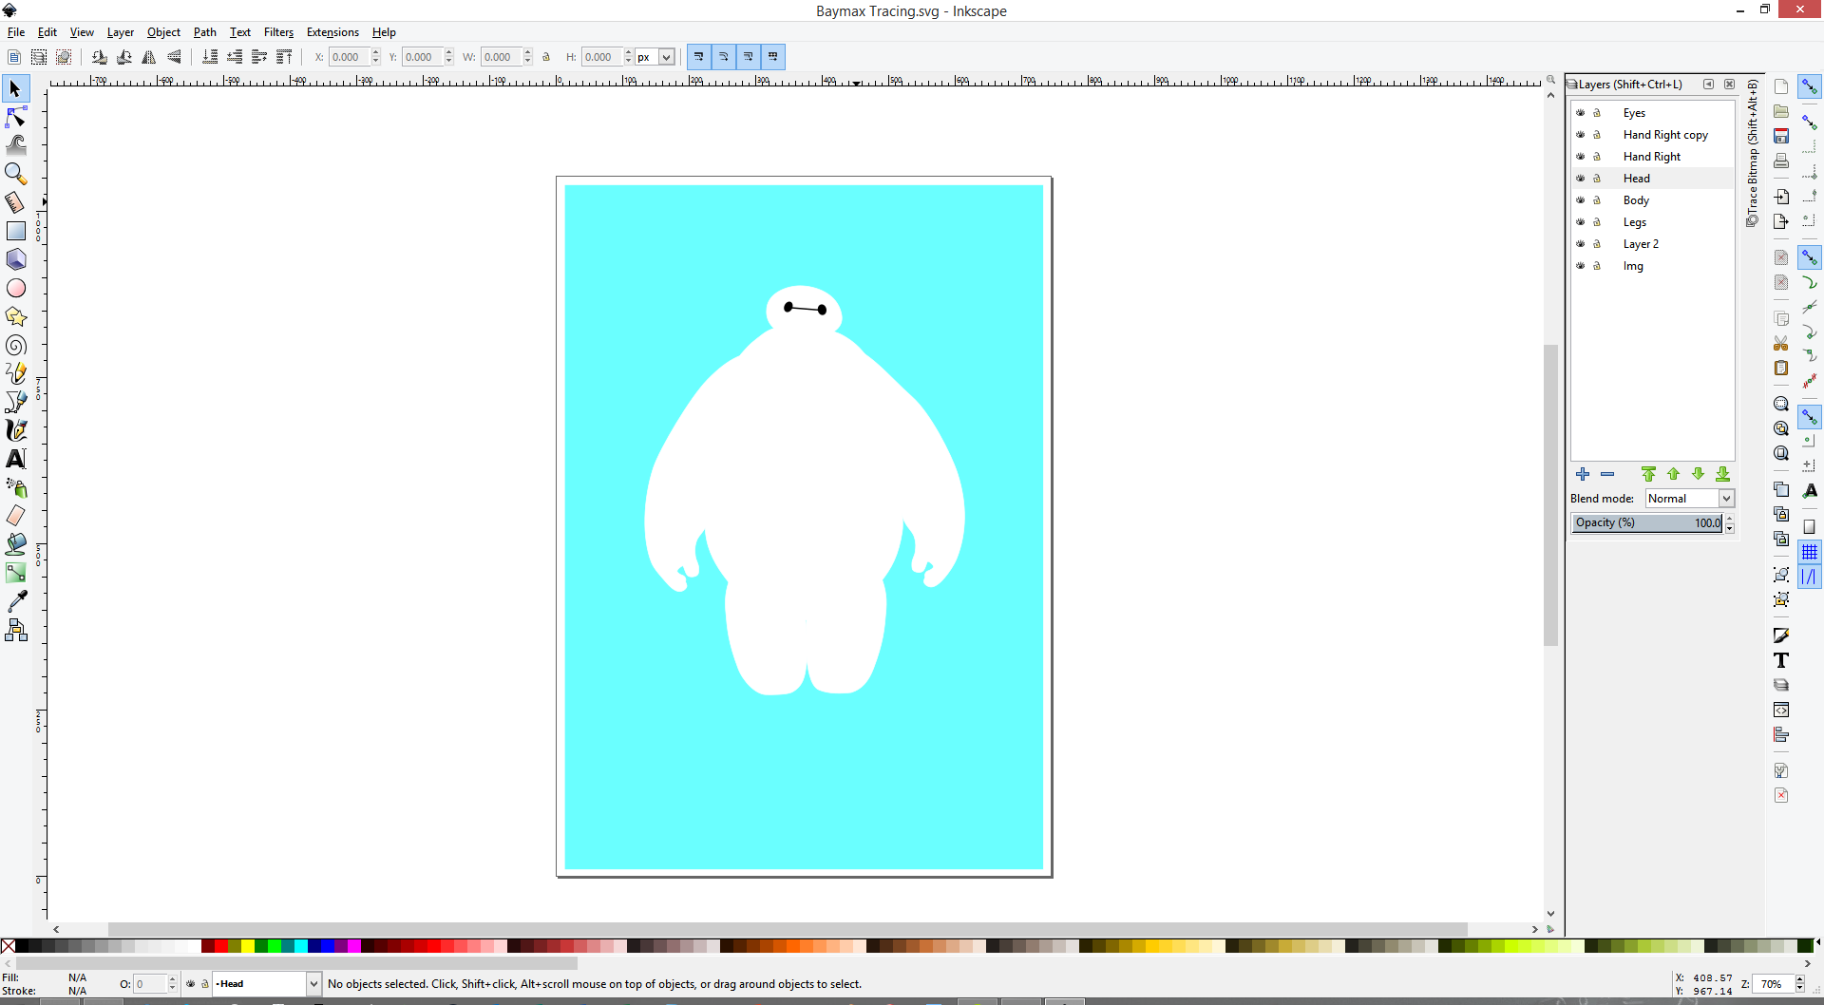Increase the layer opacity stepper
The image size is (1824, 1005).
pos(1730,519)
